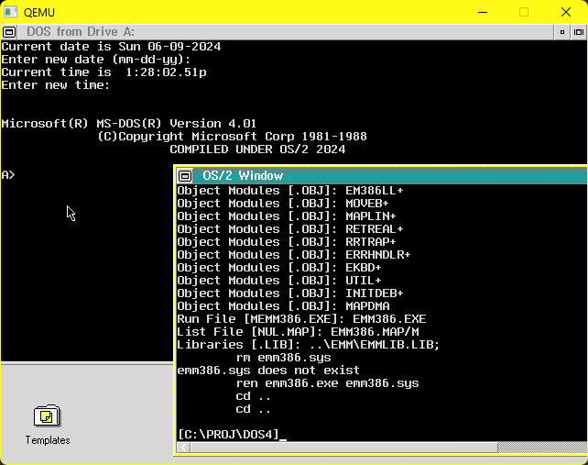Screen dimensions: 588x465
Task: Click the 'Run File [MEMM386.EXE]: EMM386.EXE' line
Action: tap(301, 319)
